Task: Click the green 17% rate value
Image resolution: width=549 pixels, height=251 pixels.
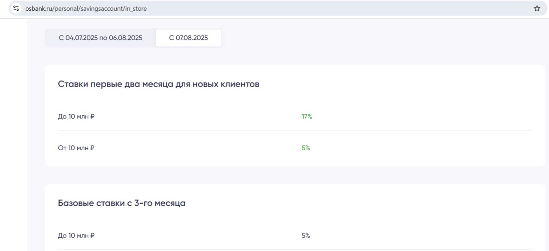Action: point(307,116)
